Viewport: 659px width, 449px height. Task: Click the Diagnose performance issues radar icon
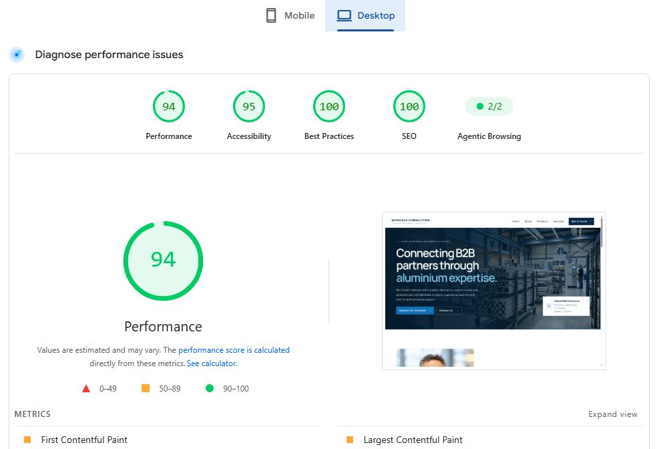coord(17,55)
